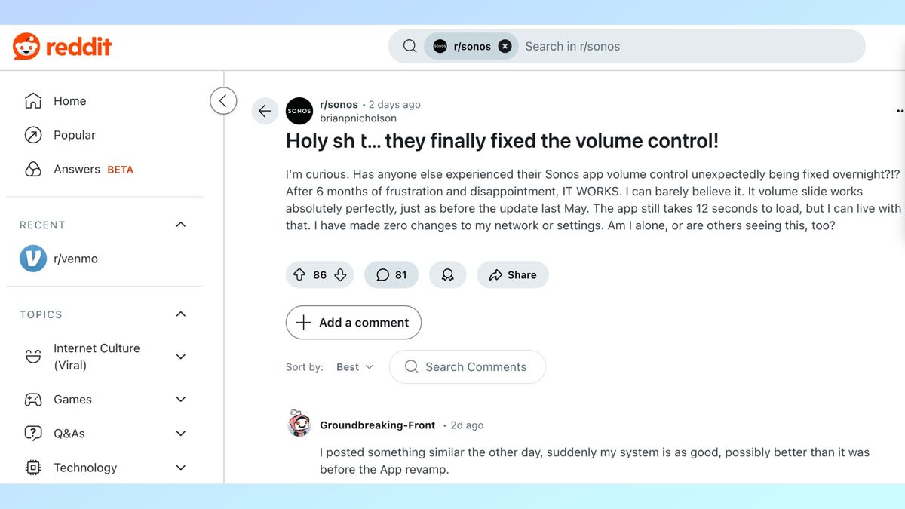905x509 pixels.
Task: Remove the r/sonos search filter chip
Action: click(x=504, y=45)
